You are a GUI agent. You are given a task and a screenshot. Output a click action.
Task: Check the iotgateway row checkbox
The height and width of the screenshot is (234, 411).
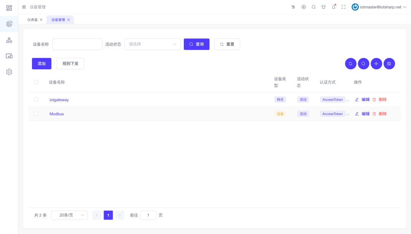[x=37, y=99]
